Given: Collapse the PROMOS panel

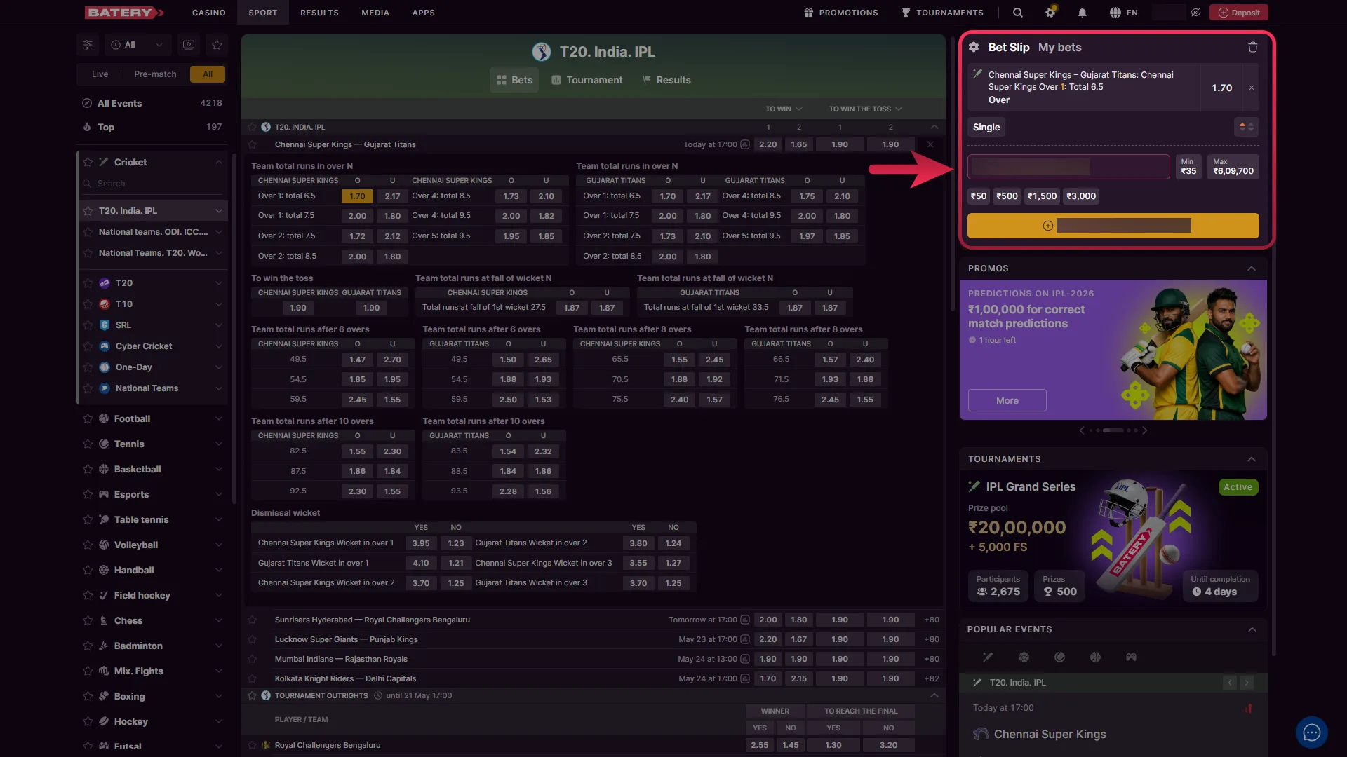Looking at the screenshot, I should click(x=1252, y=268).
